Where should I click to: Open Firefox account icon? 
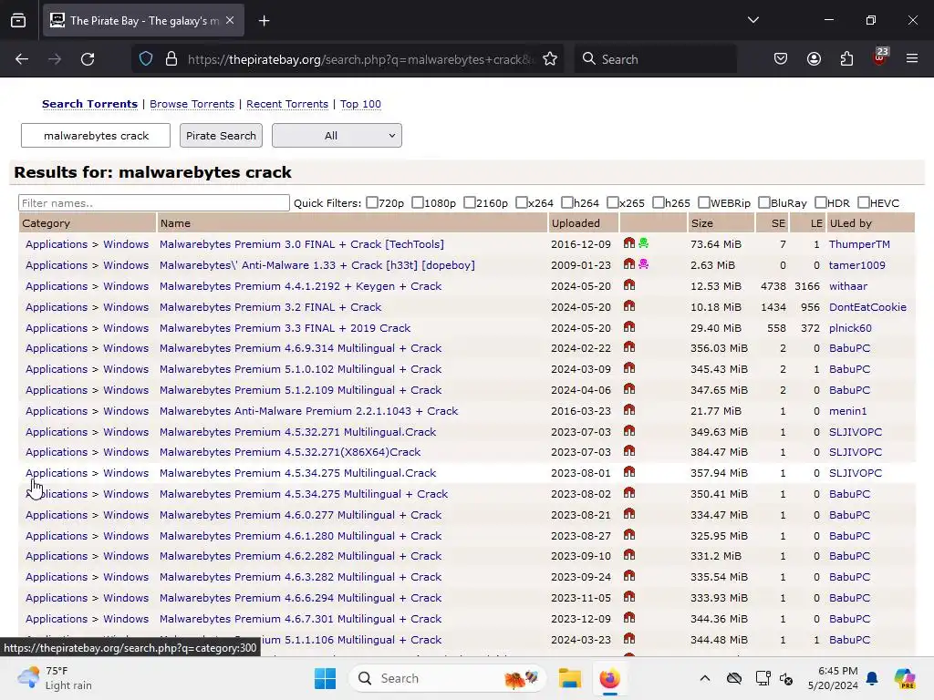(x=814, y=59)
